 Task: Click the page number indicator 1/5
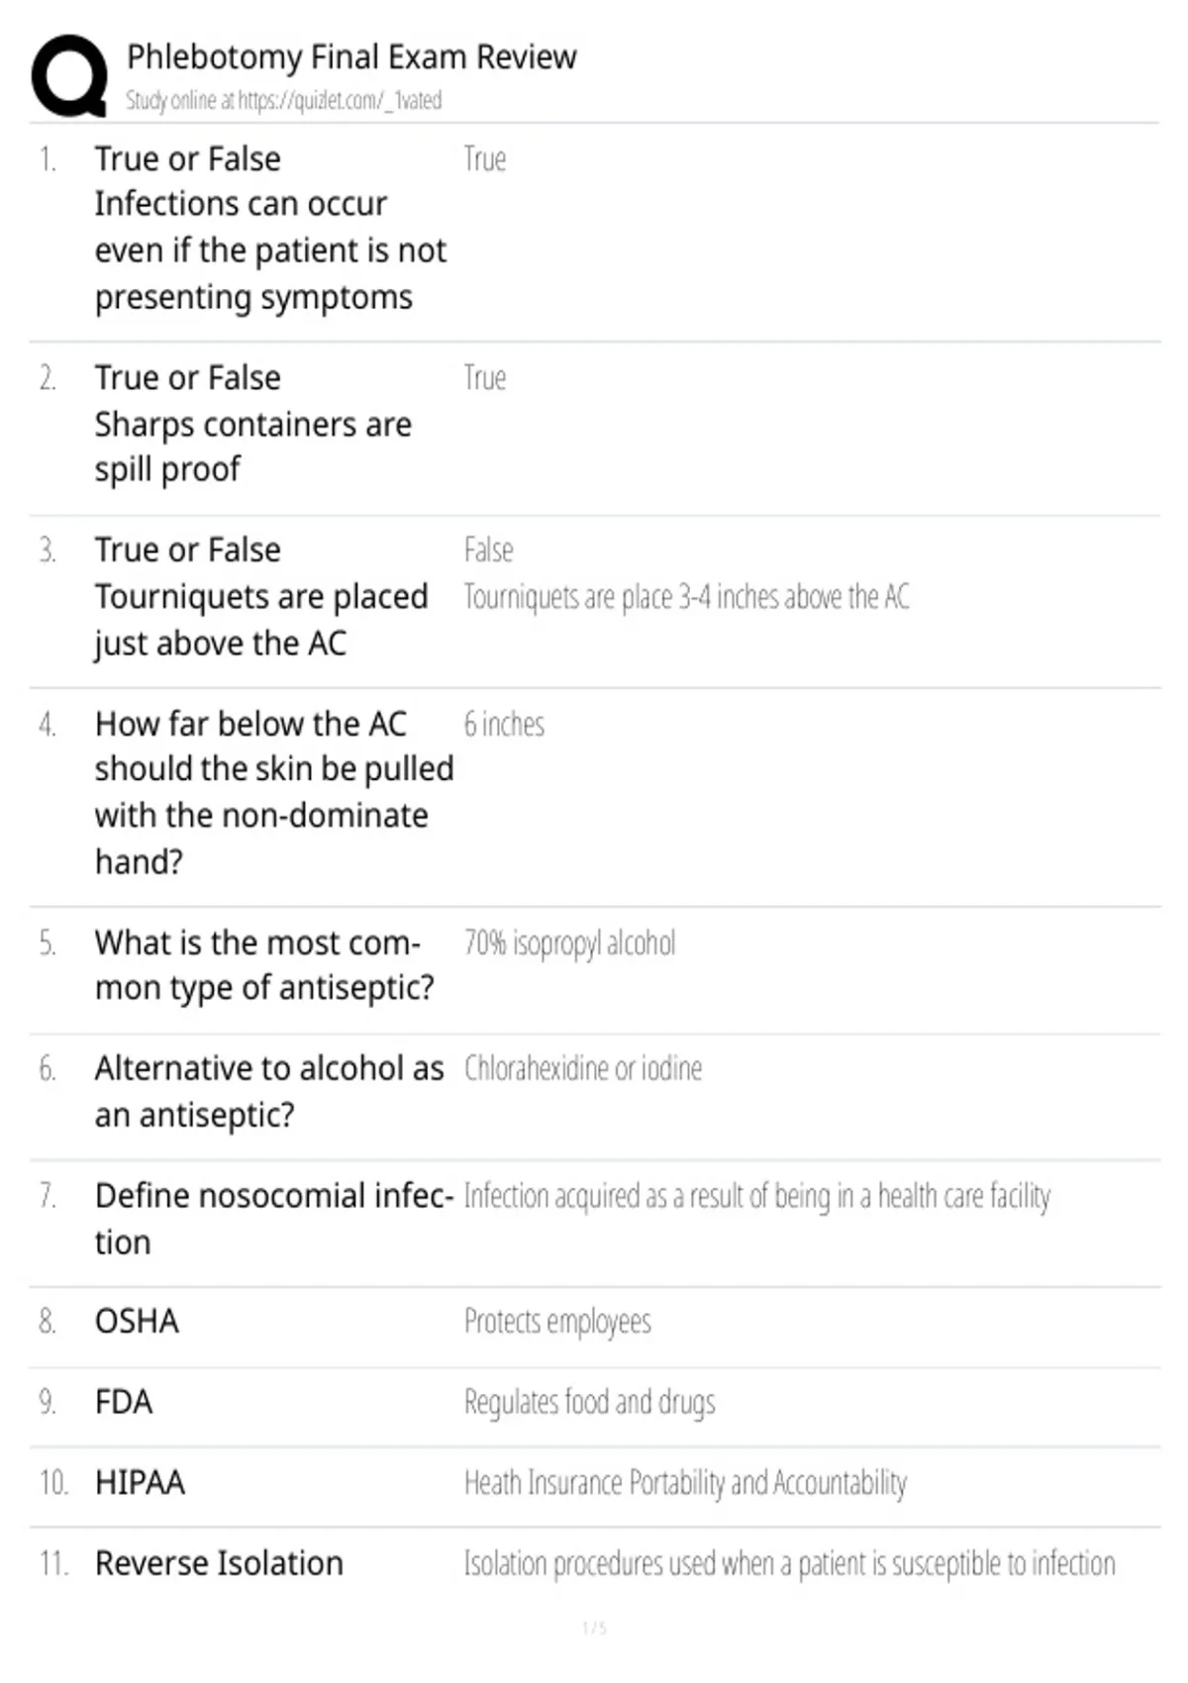click(x=594, y=1628)
